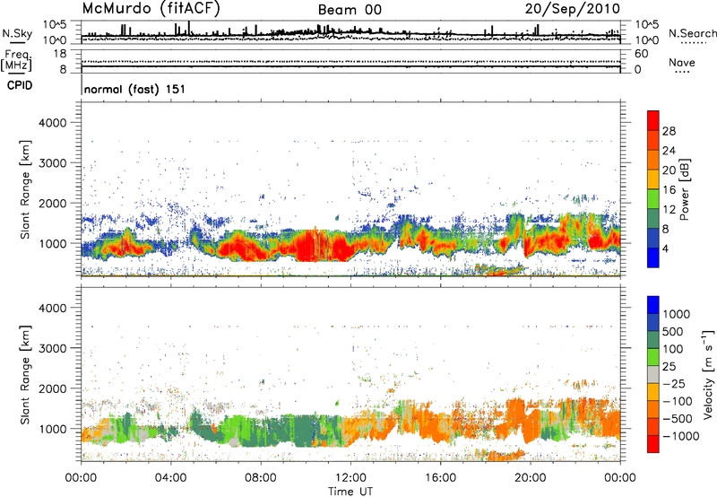Screen dimensions: 717x497
Task: Click the 'McMurdo (fitACF)' title text
Action: [x=151, y=9]
